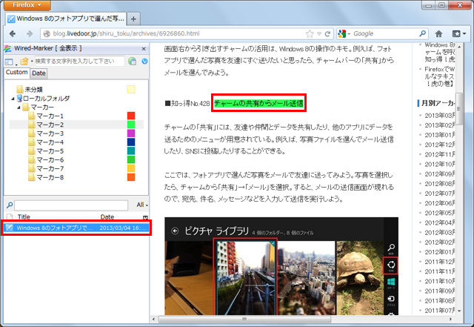This screenshot has height=327, width=474.
Task: Click the horizontal scrollbar thumb below the page
Action: tap(244, 319)
